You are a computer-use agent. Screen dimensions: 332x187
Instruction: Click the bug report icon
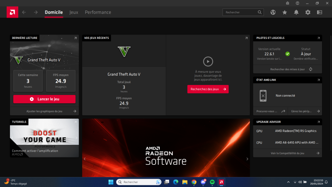pyautogui.click(x=288, y=3)
